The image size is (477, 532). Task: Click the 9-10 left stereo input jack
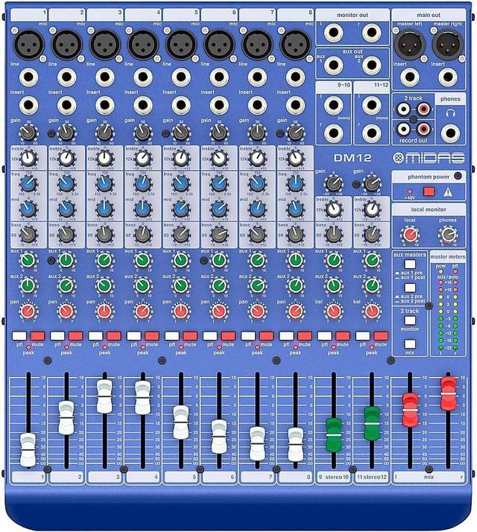click(333, 105)
